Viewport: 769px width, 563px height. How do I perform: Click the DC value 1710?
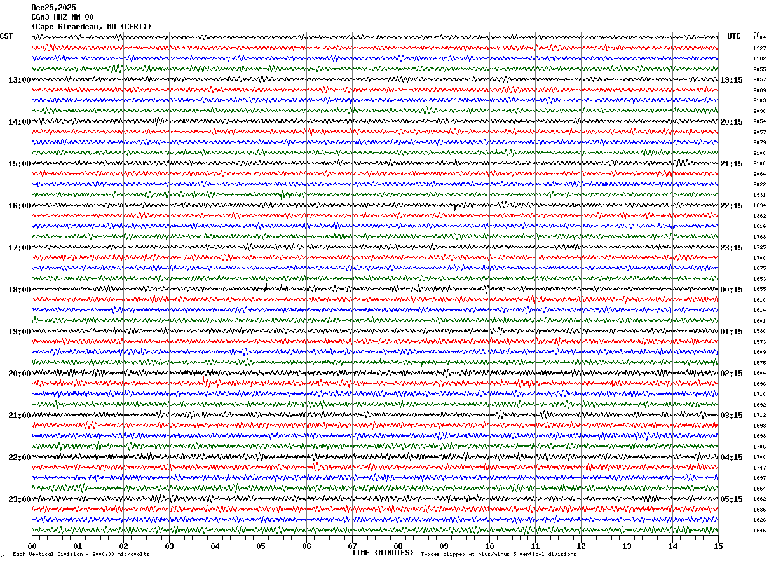pyautogui.click(x=759, y=394)
